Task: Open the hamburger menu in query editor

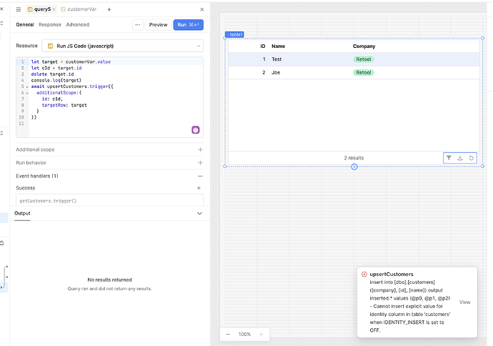Action: coord(19,9)
